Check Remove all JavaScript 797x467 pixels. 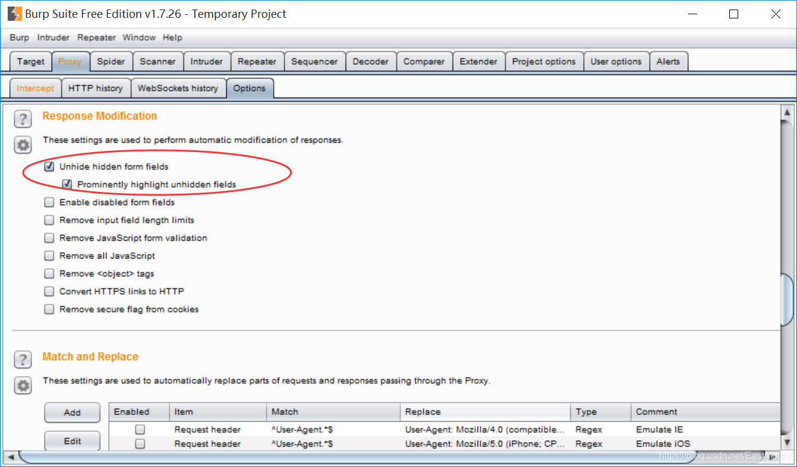[x=49, y=255]
